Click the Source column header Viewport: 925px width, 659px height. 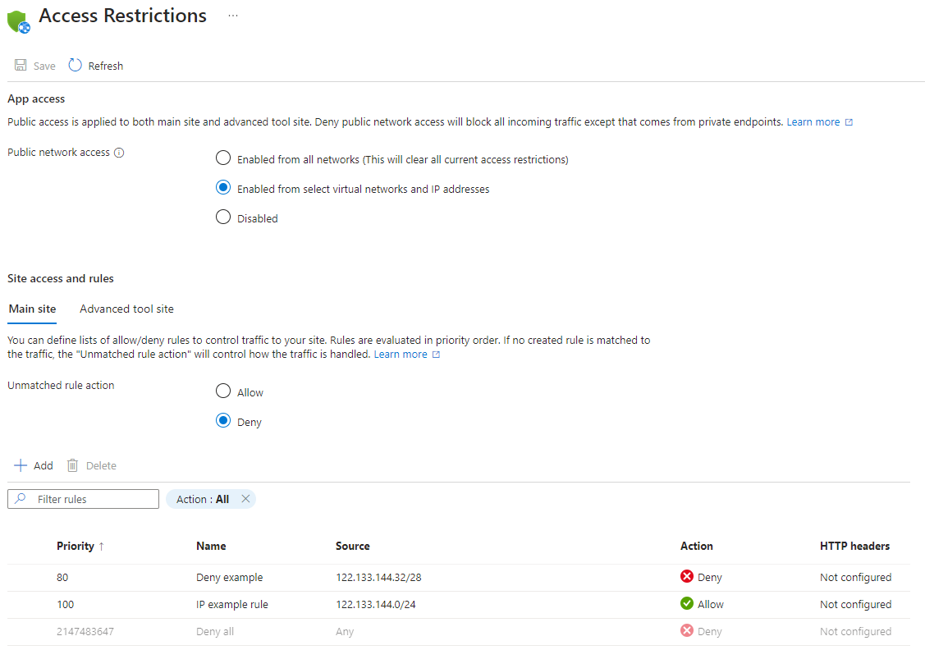click(x=353, y=547)
